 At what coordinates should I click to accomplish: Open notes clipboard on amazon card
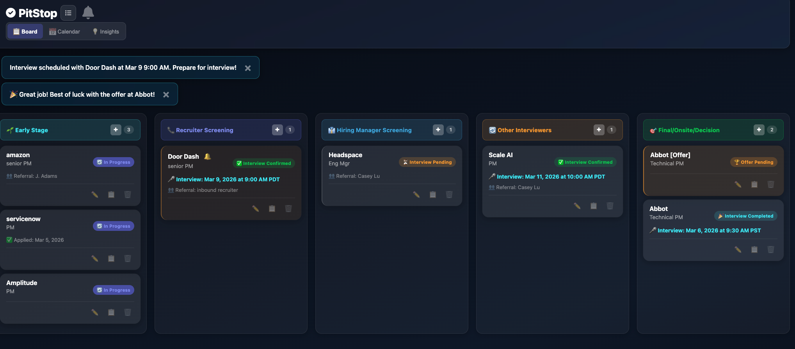111,194
